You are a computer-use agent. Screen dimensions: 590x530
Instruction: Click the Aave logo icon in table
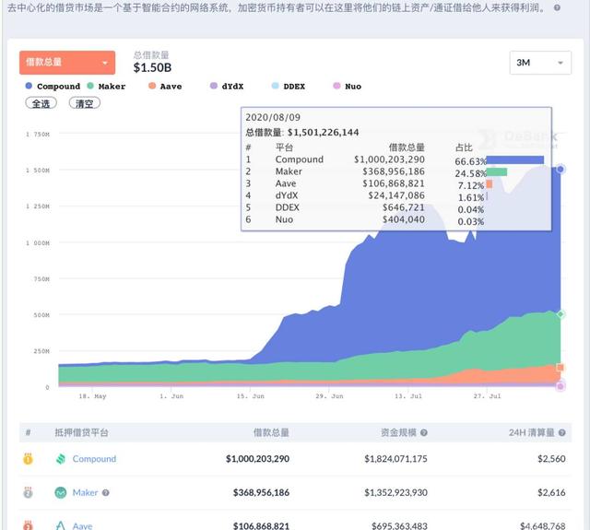click(x=61, y=525)
